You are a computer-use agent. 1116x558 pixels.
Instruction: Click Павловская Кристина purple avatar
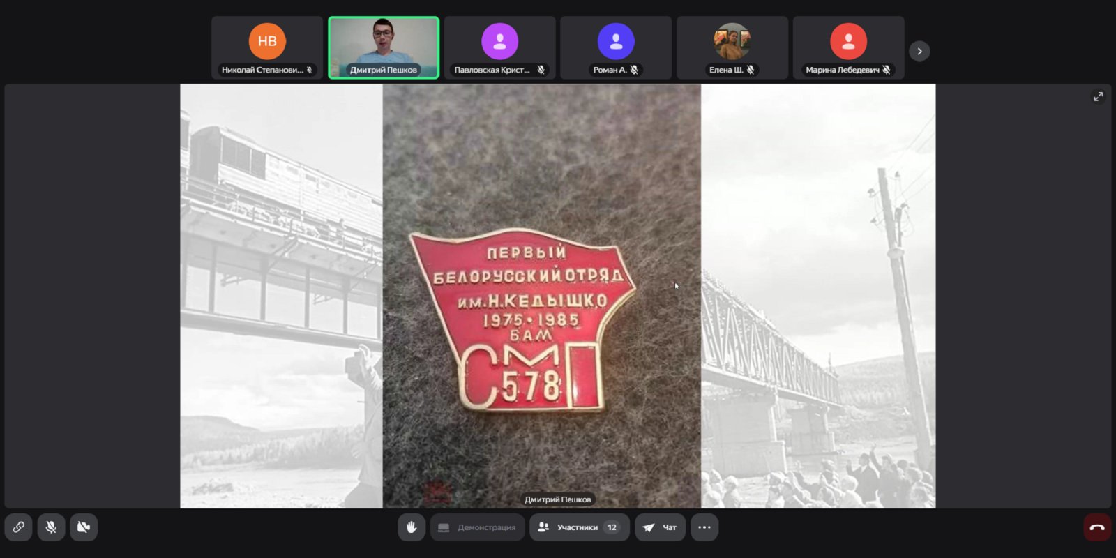tap(499, 41)
